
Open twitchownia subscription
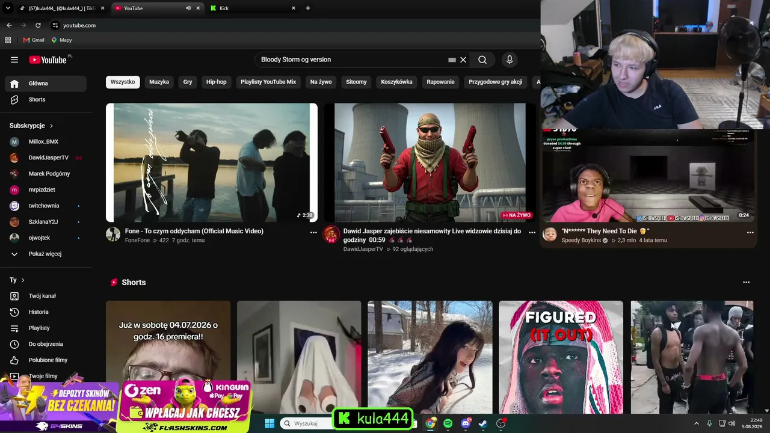pos(46,206)
